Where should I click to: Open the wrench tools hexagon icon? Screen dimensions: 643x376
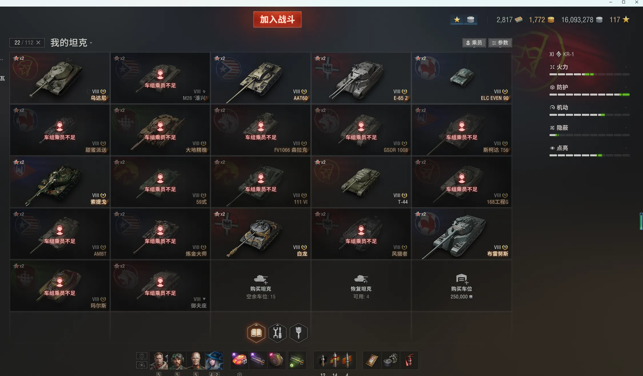(x=277, y=333)
